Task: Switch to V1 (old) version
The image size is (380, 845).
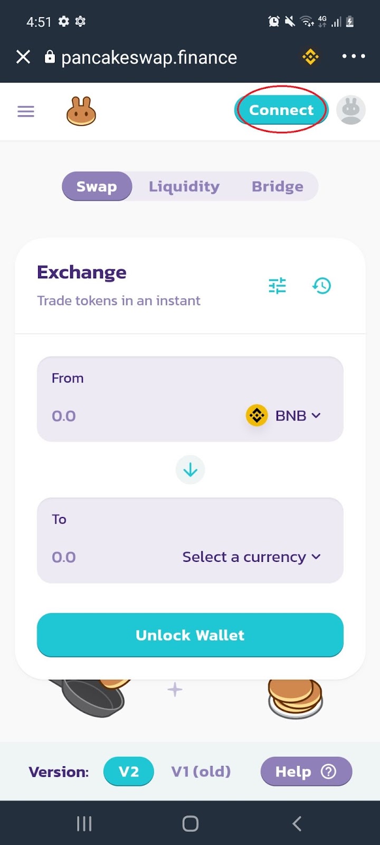Action: point(201,772)
